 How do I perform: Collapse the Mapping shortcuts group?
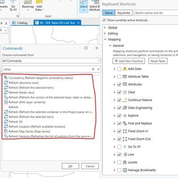pyautogui.click(x=105, y=39)
